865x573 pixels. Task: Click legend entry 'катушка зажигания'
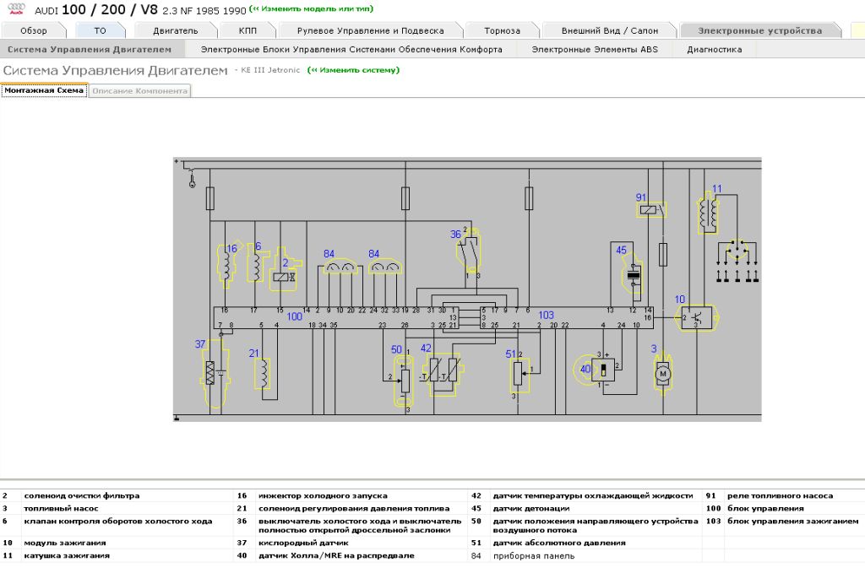pyautogui.click(x=67, y=556)
